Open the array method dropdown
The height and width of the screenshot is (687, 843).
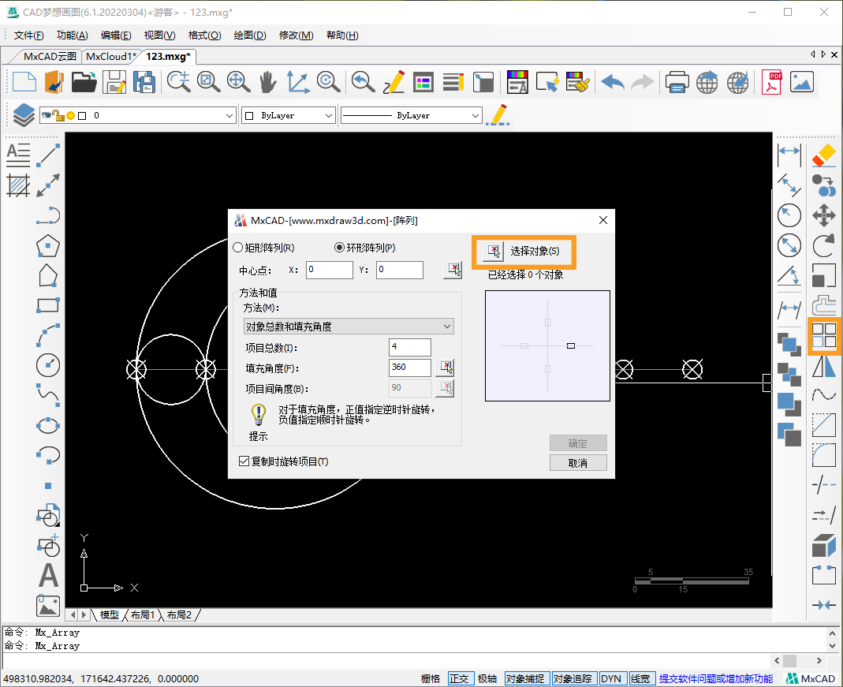point(349,327)
